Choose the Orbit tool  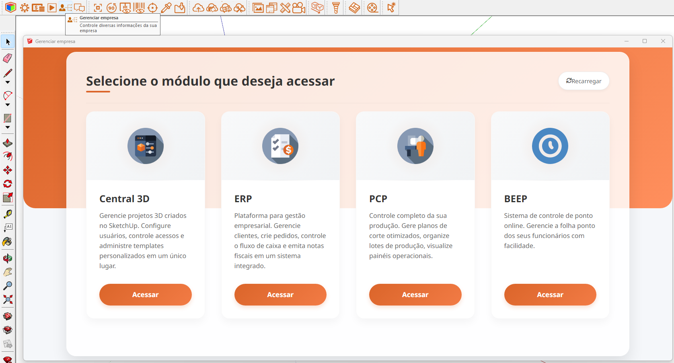pyautogui.click(x=8, y=258)
